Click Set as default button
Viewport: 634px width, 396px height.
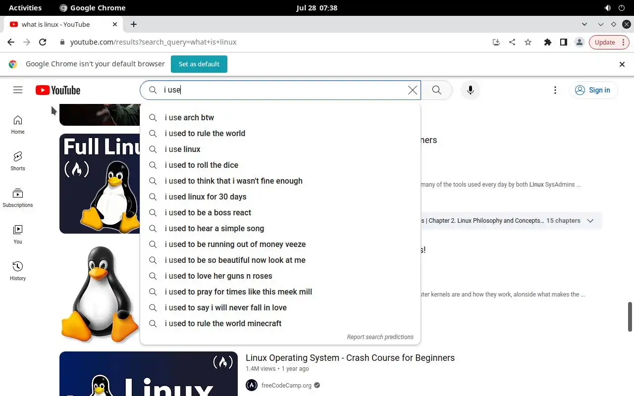tap(199, 64)
